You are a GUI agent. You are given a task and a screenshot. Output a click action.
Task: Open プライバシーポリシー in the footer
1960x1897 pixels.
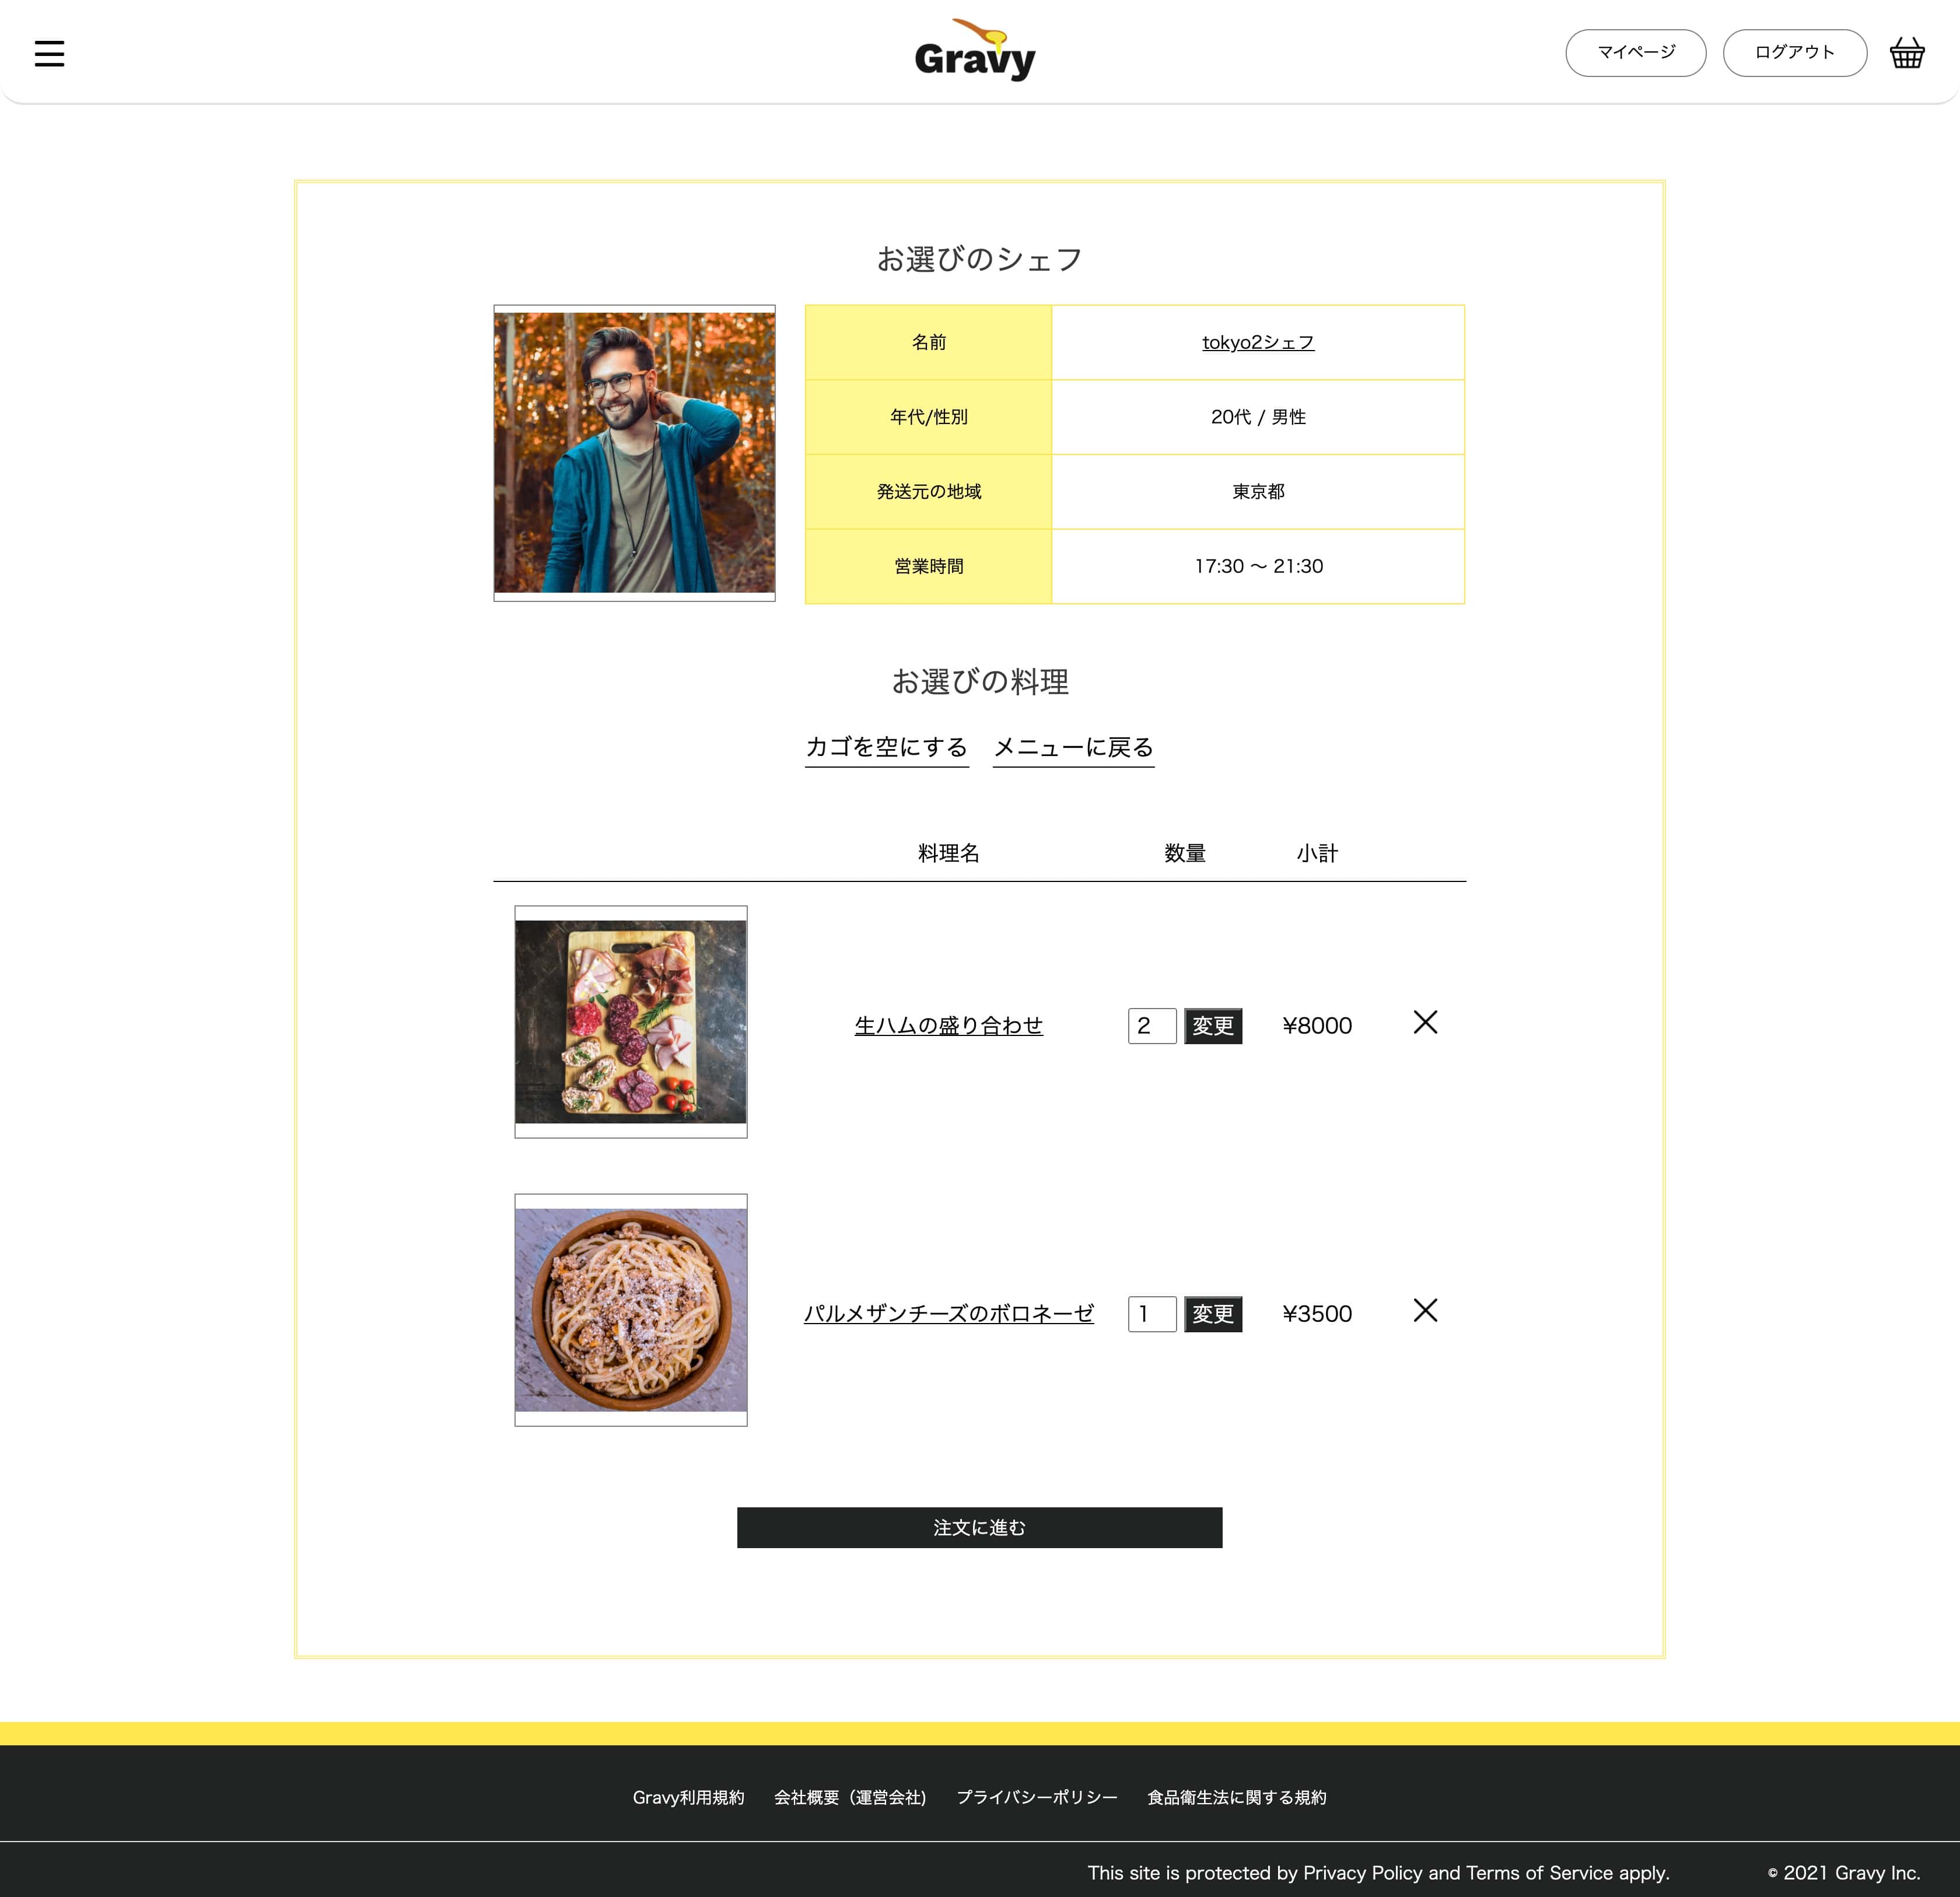[1037, 1796]
